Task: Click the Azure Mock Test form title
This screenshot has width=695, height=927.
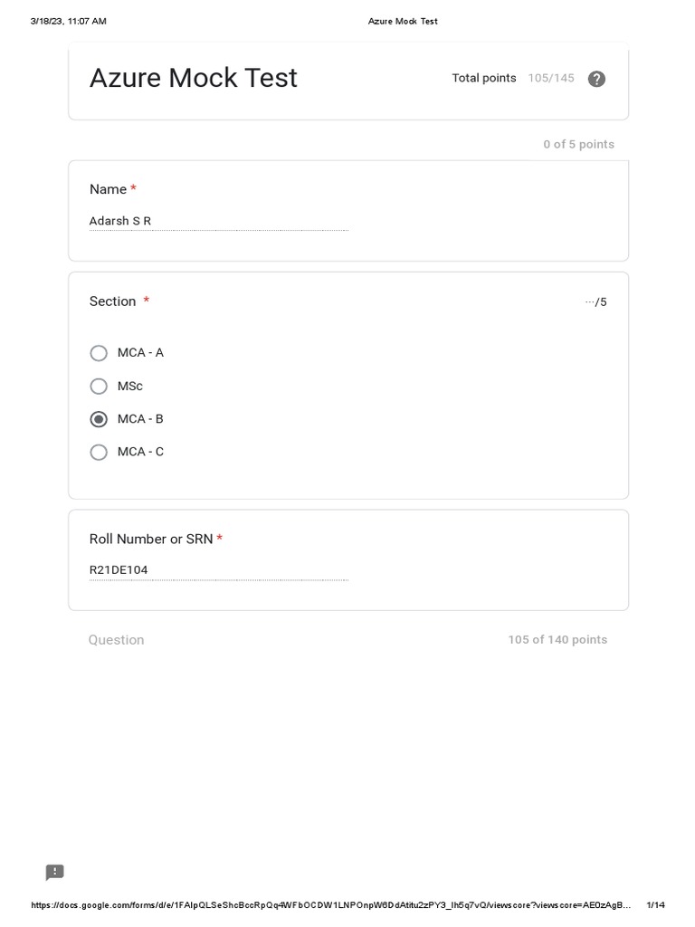Action: point(194,78)
